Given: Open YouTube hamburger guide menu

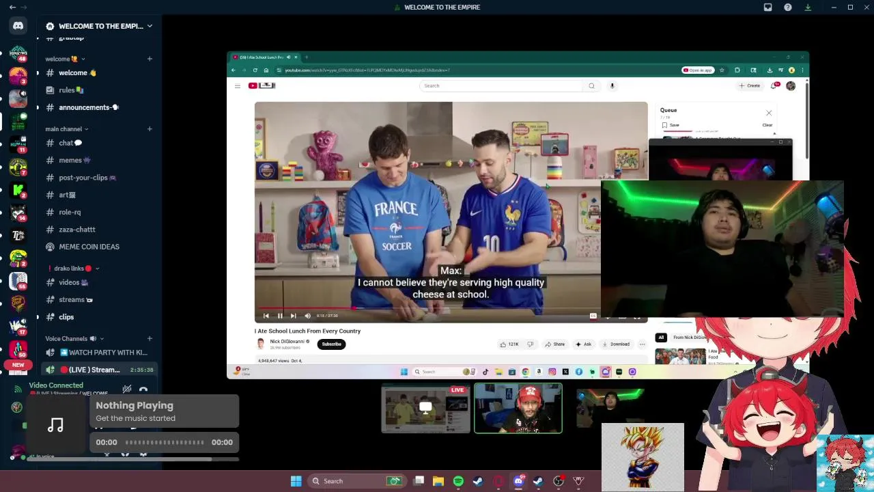Looking at the screenshot, I should 237,86.
